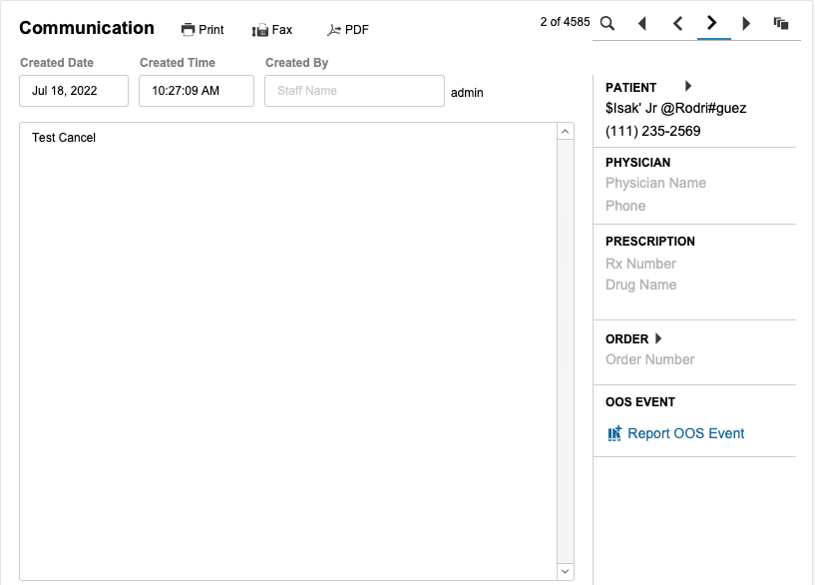The image size is (815, 585).
Task: Click the Order Number placeholder
Action: (x=649, y=359)
